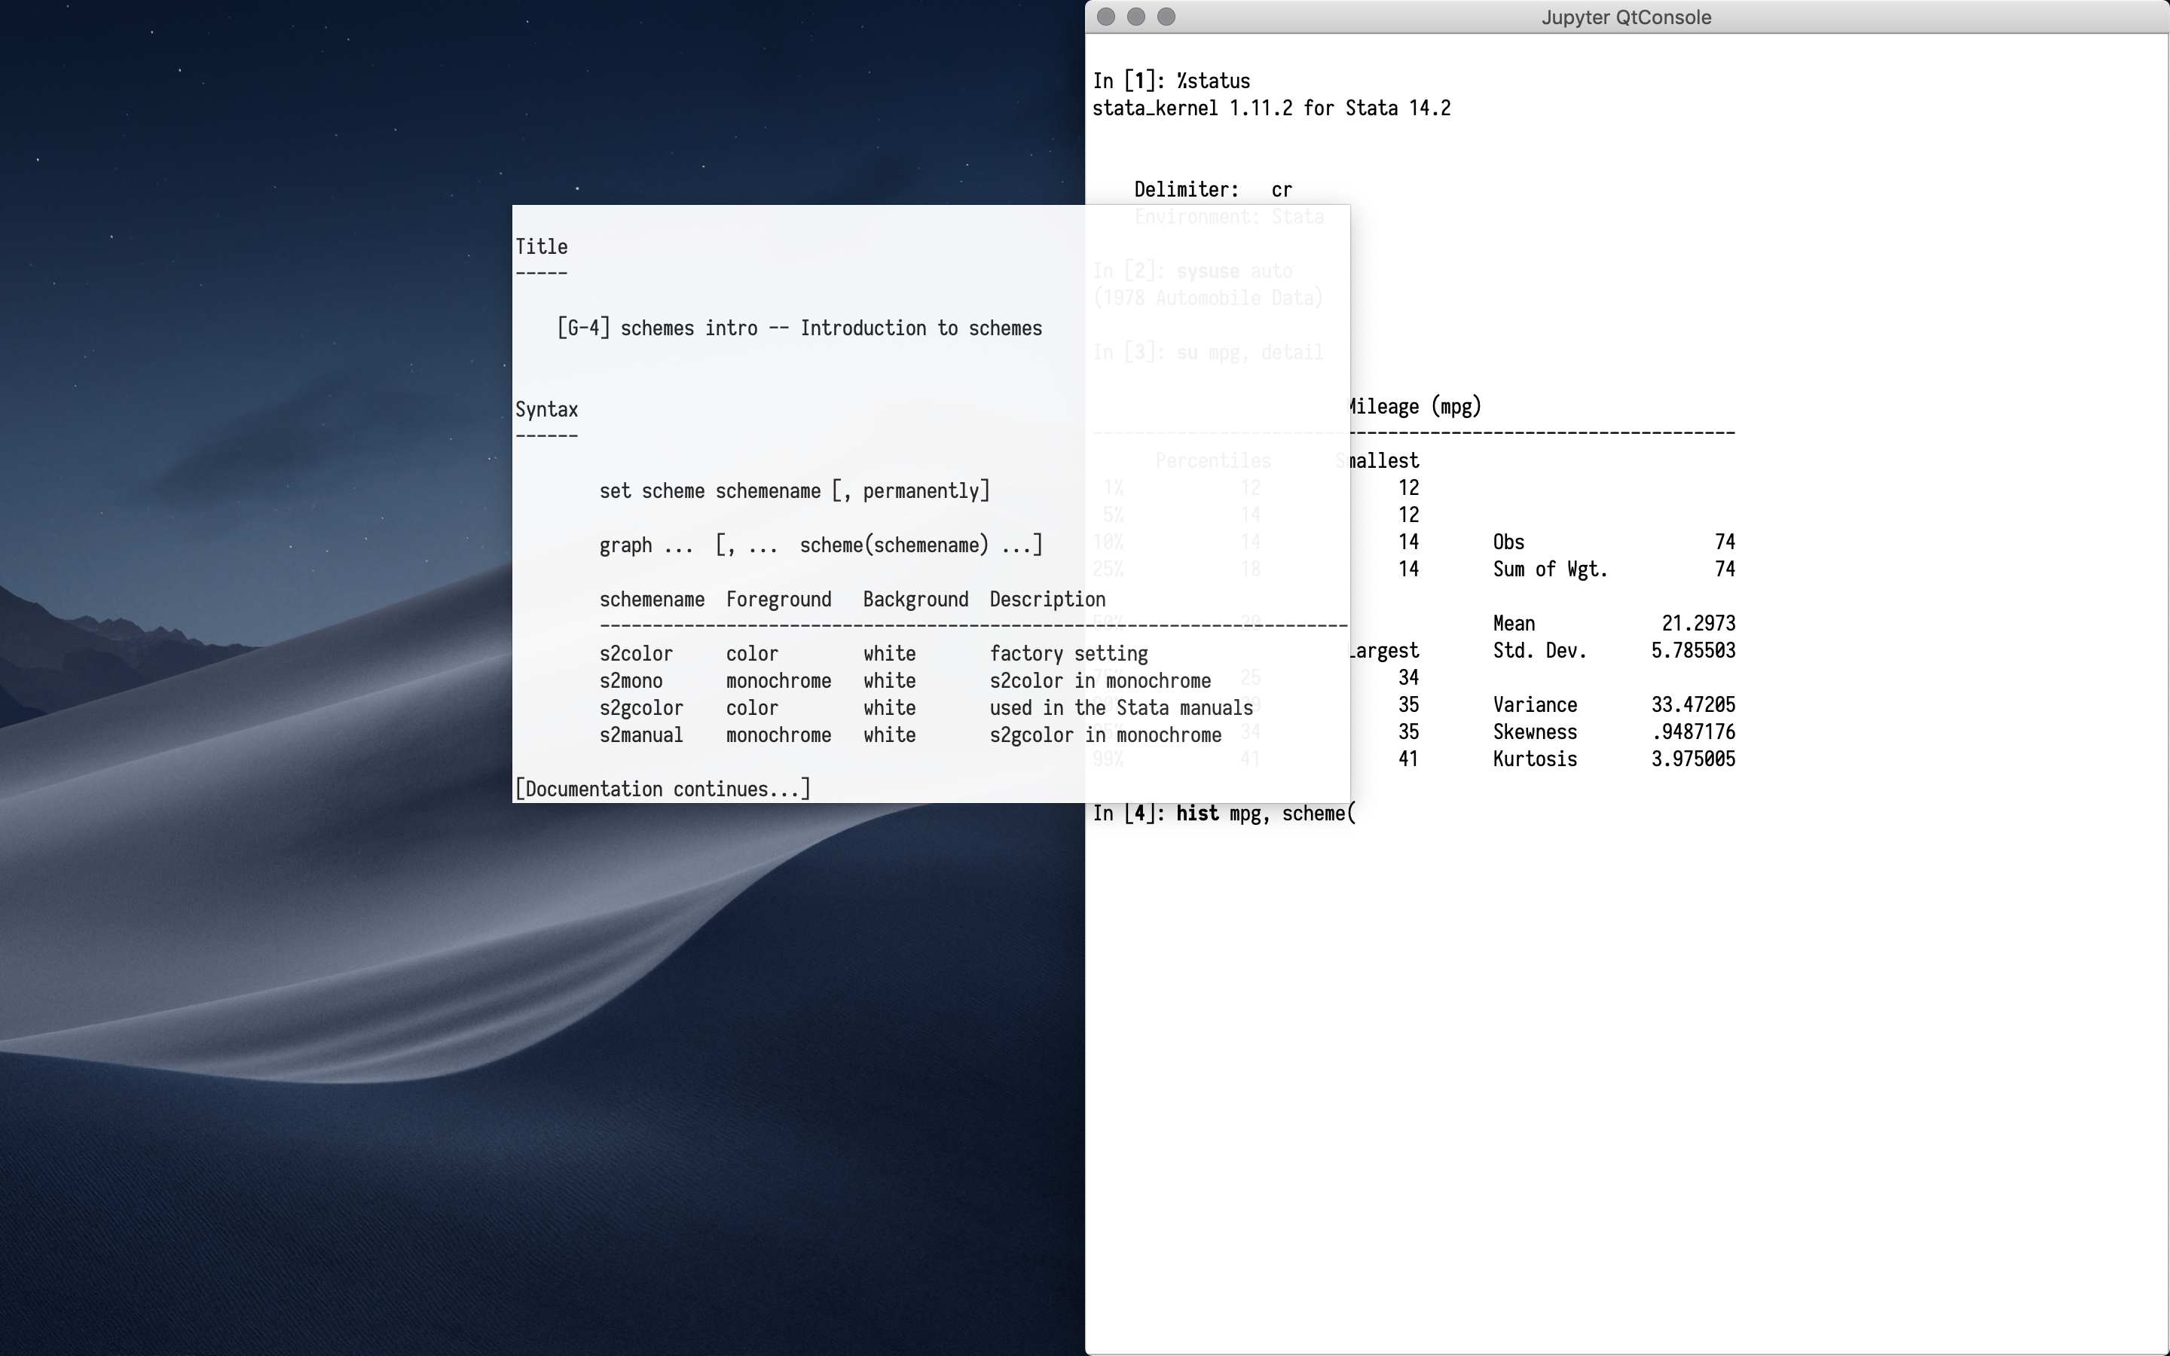
Task: Click the s2gcolor scheme name row
Action: tap(641, 707)
